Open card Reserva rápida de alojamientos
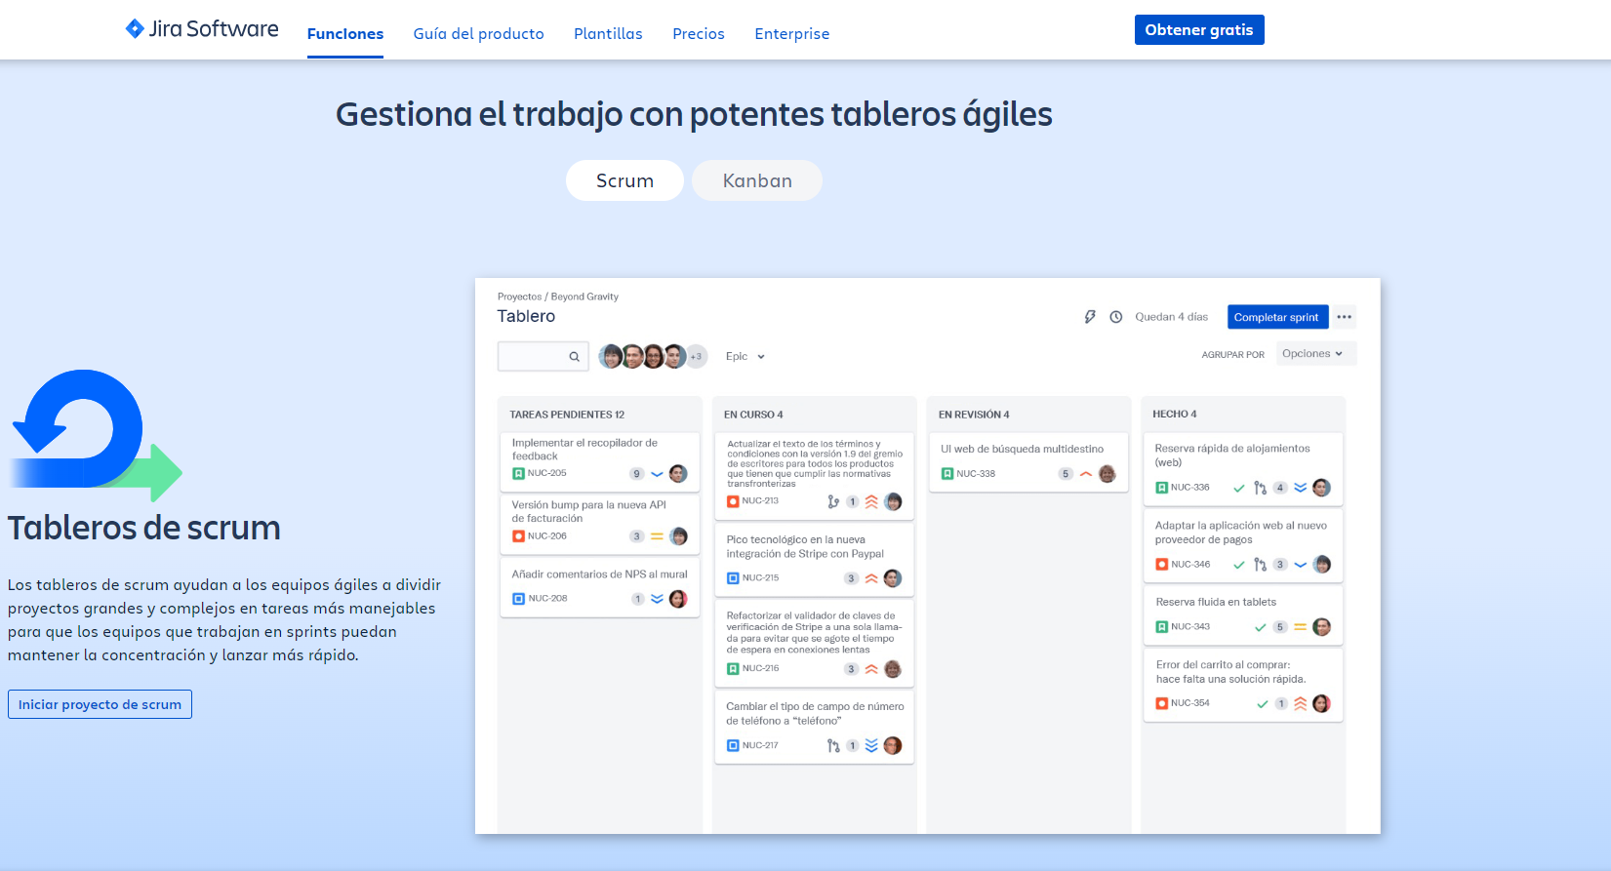This screenshot has width=1611, height=871. (1243, 468)
